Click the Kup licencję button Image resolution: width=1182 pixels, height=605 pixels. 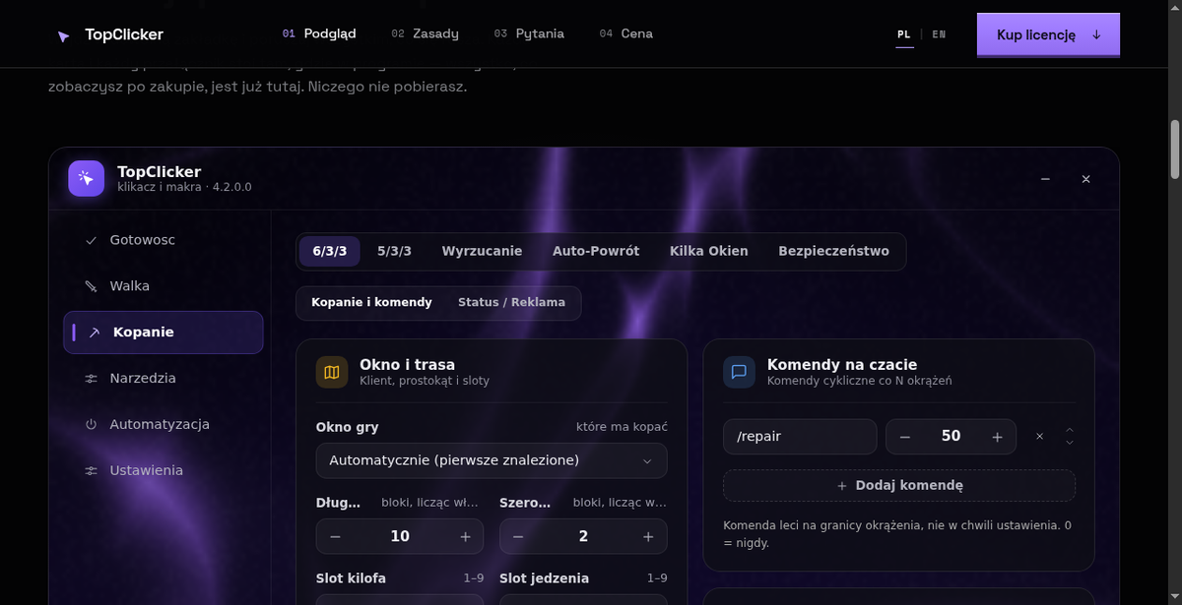coord(1048,34)
